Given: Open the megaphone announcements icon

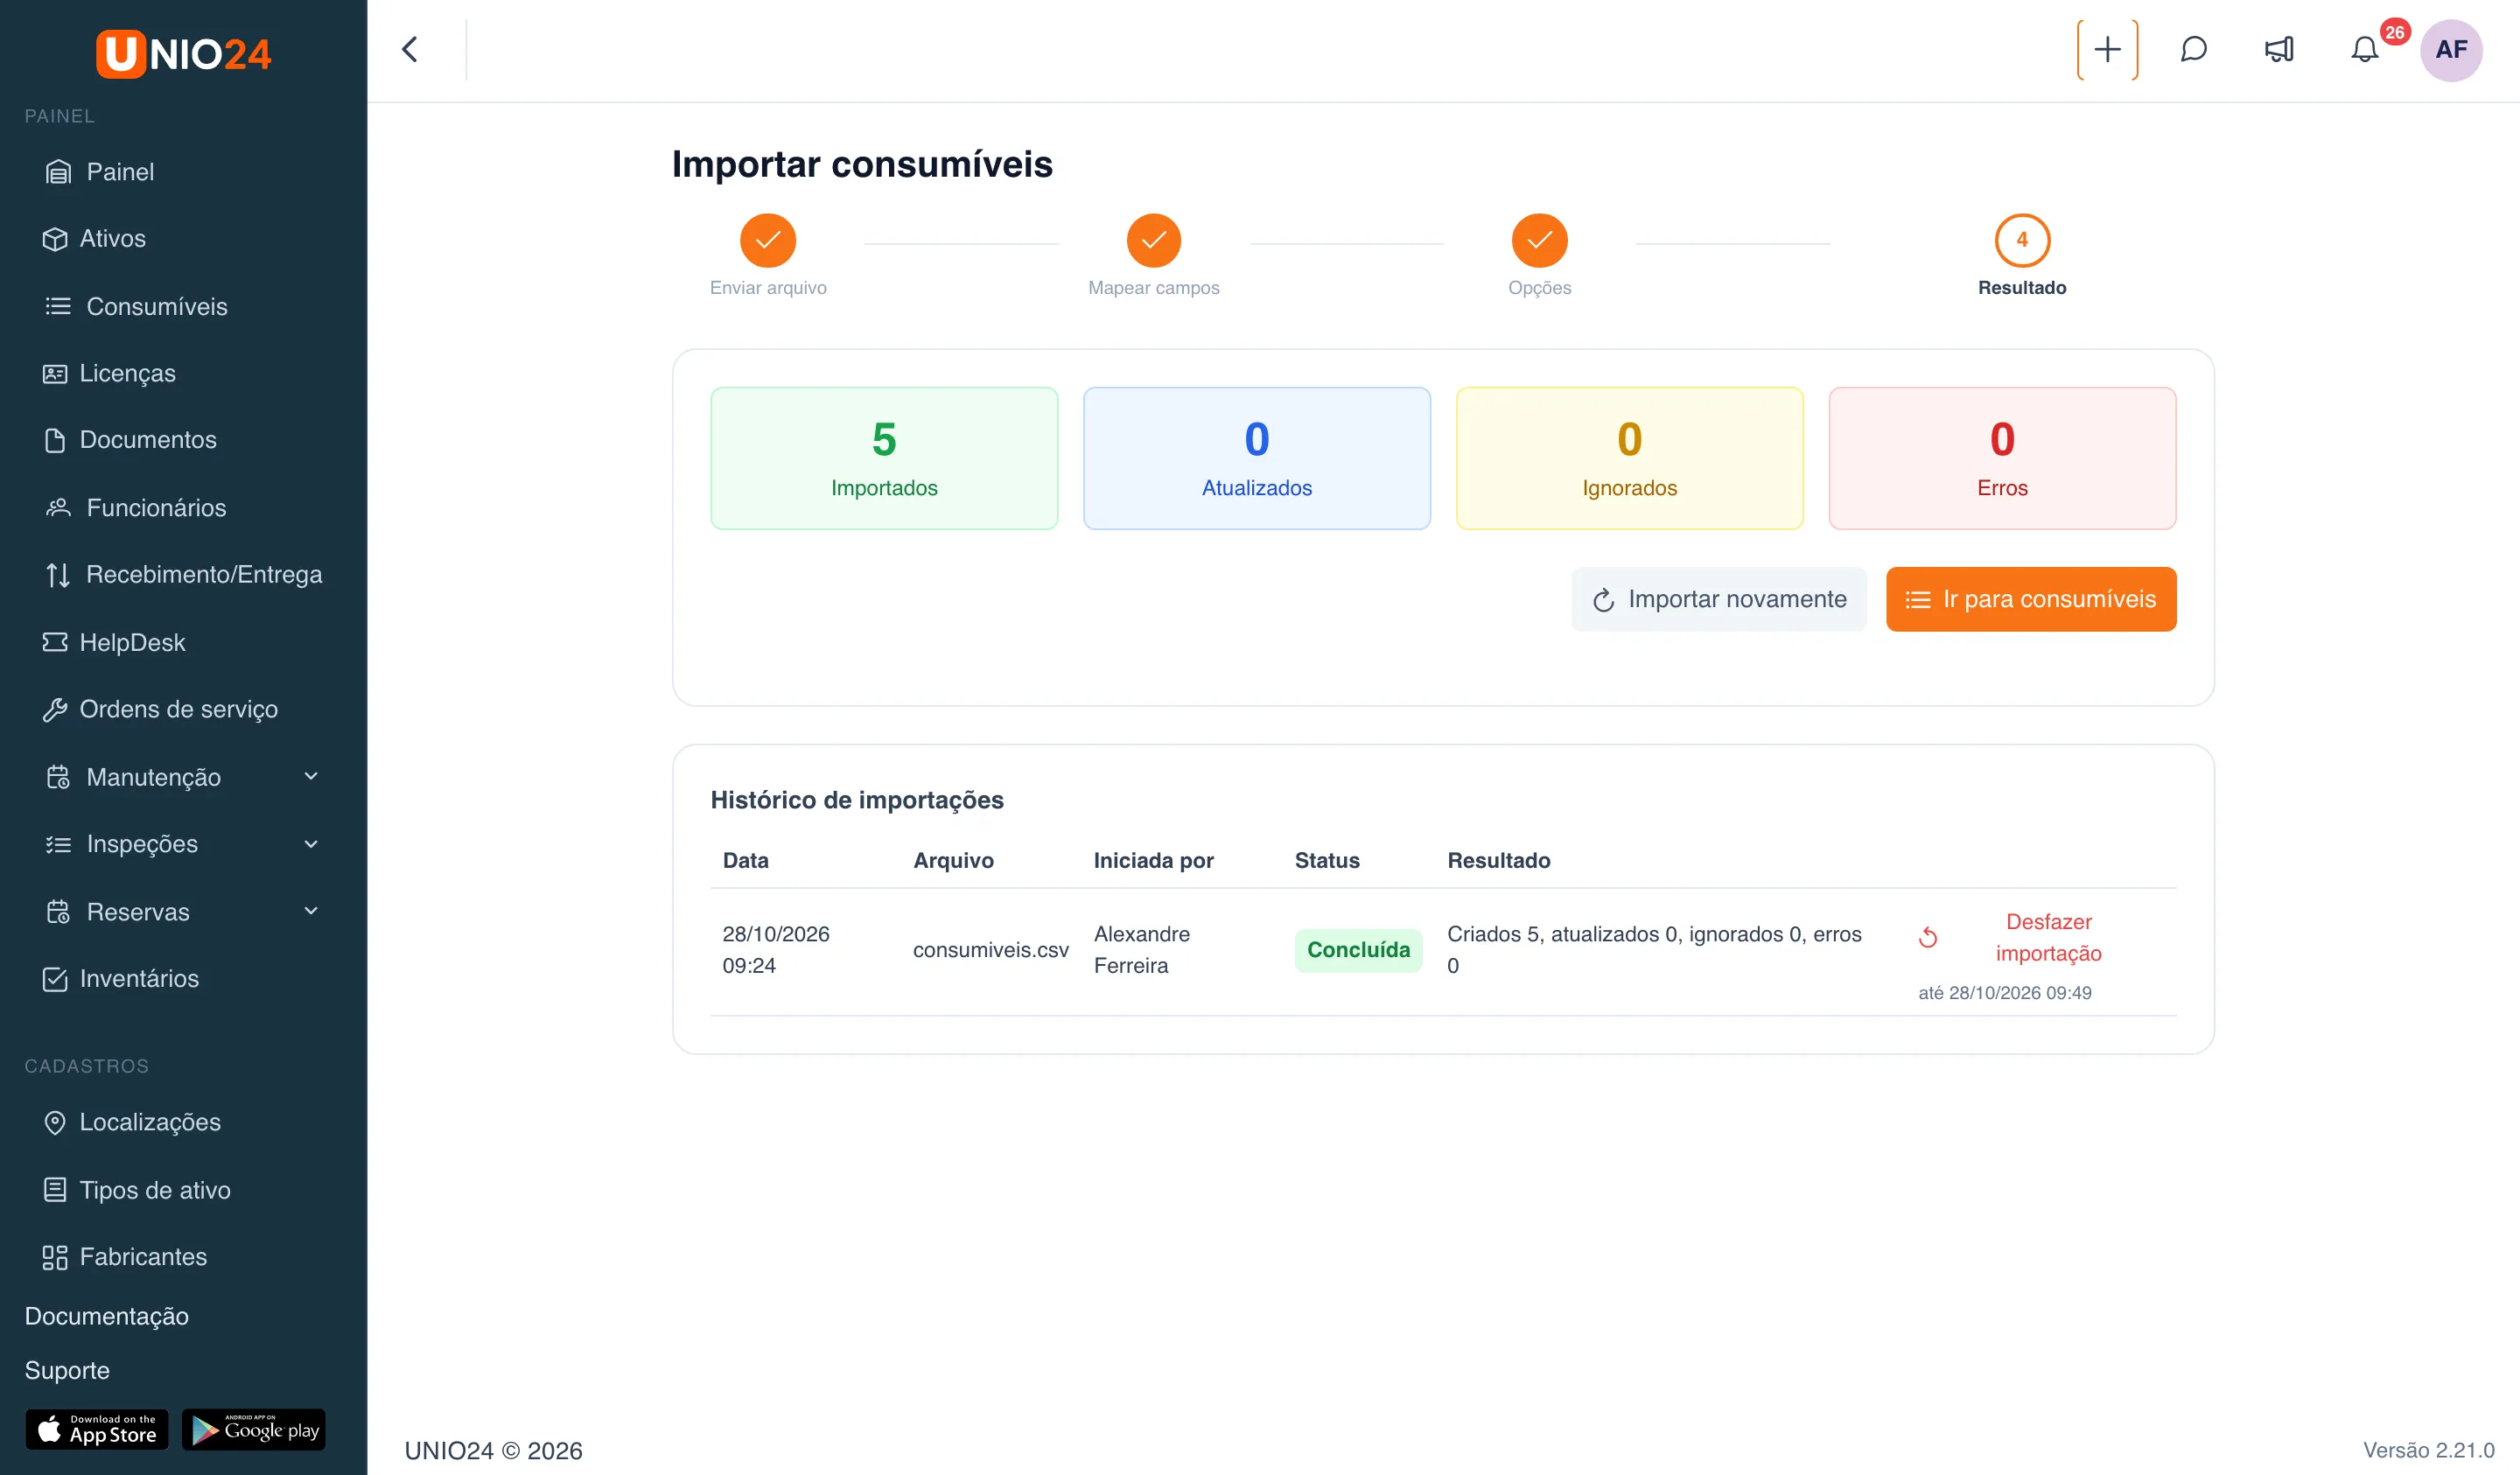Looking at the screenshot, I should (2279, 49).
